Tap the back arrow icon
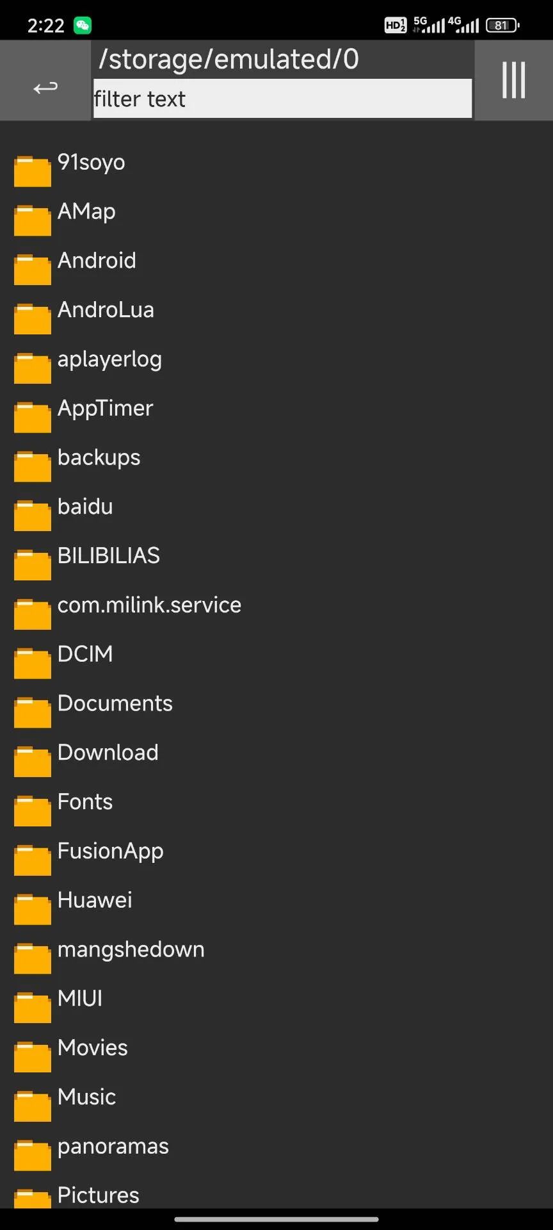 tap(45, 87)
